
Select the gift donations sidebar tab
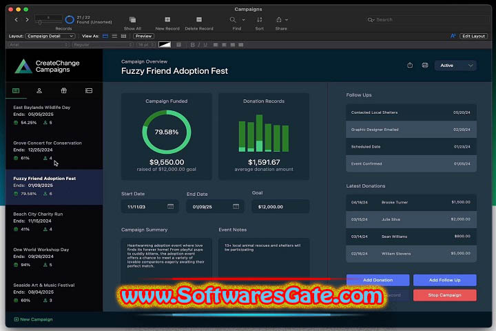click(63, 91)
